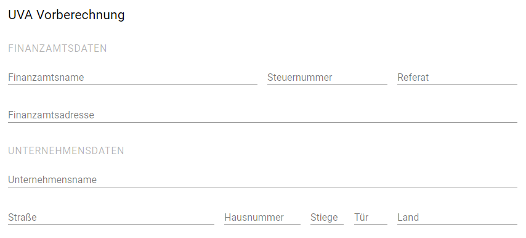
Task: Activate the tax number field beside Referat
Action: 327,78
